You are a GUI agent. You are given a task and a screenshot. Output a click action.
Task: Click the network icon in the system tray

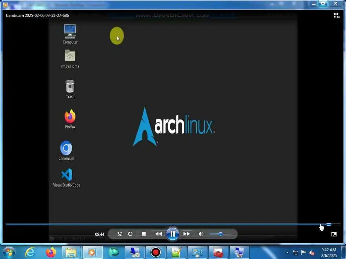click(295, 253)
